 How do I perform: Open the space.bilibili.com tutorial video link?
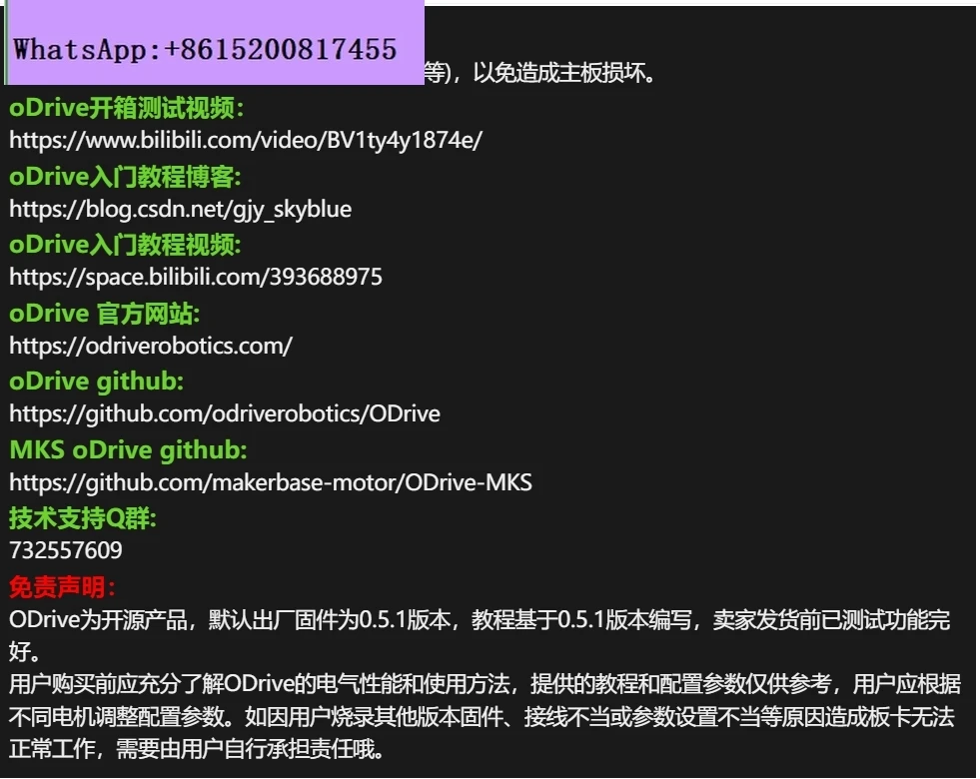[196, 277]
